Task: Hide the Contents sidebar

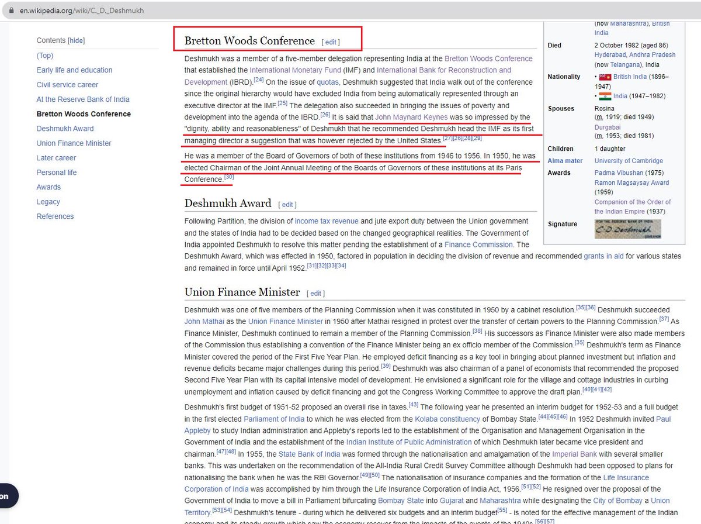Action: click(77, 40)
